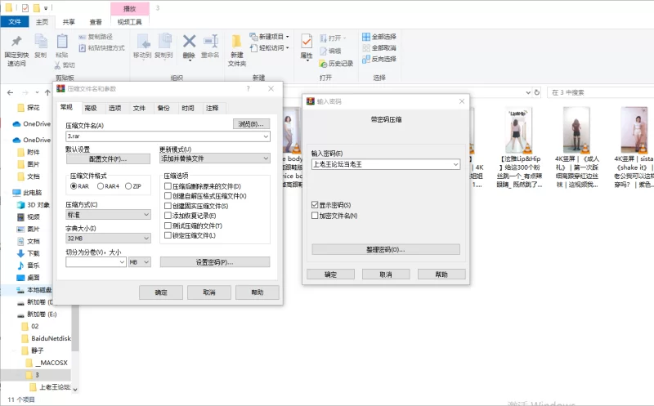654x406 pixels.
Task: Click the Copy icon in the ribbon
Action: [x=40, y=42]
